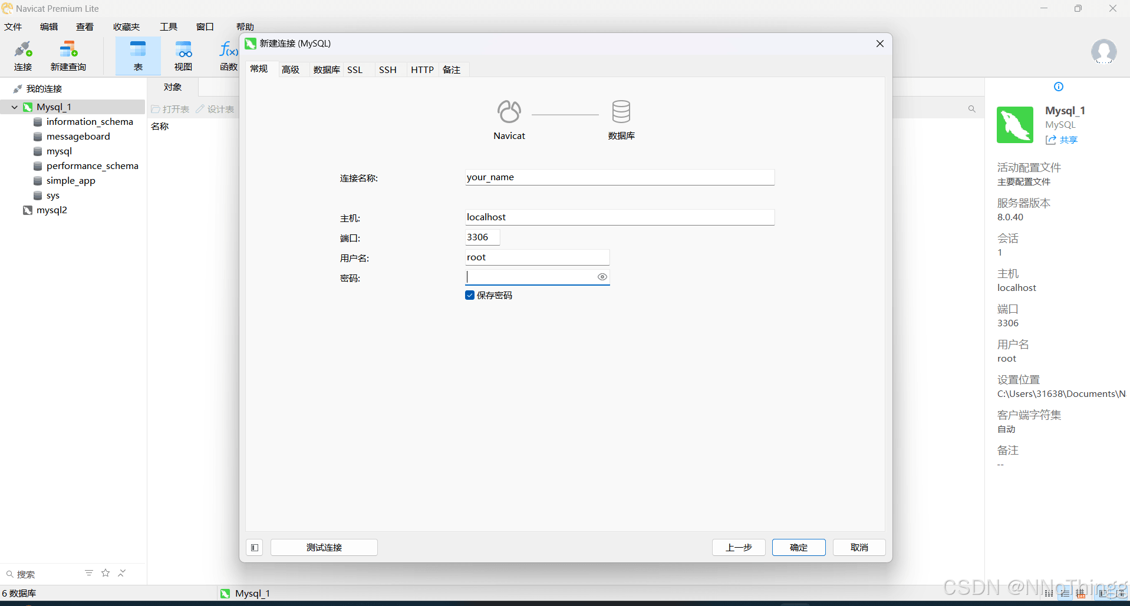The image size is (1130, 606).
Task: Click the connection name input field
Action: coord(619,177)
